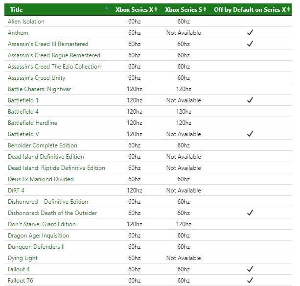This screenshot has width=300, height=286.
Task: Open Dead Island: Riptide Definitive Edition link
Action: (56, 168)
